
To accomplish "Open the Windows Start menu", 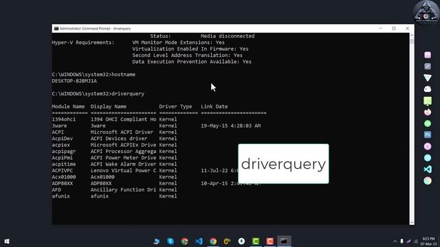I will (7, 241).
